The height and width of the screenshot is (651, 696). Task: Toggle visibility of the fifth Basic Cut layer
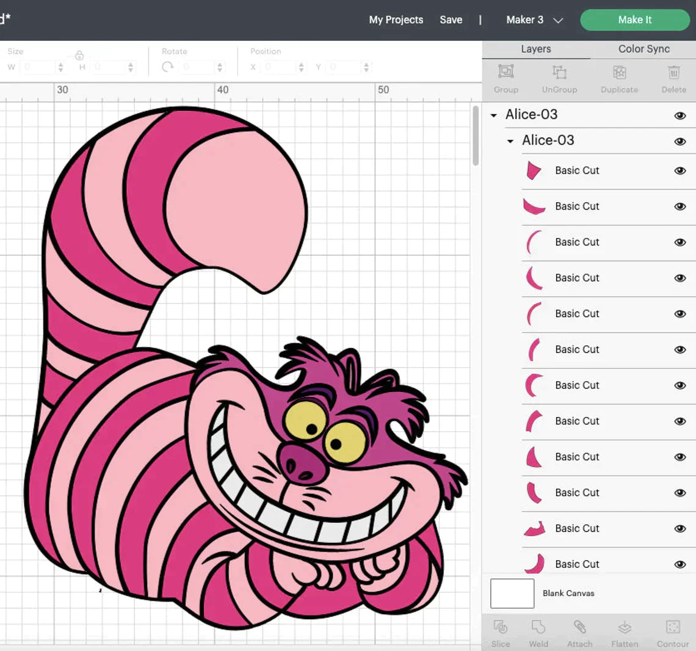(680, 314)
